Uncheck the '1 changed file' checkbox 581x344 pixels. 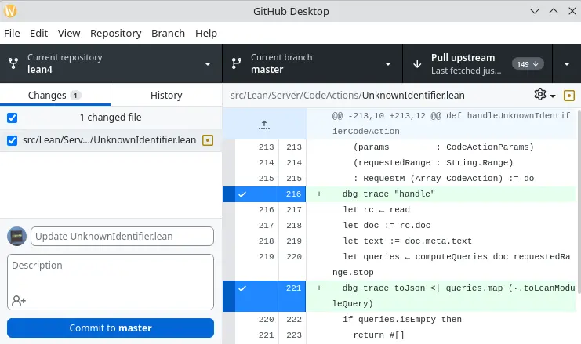click(x=12, y=118)
